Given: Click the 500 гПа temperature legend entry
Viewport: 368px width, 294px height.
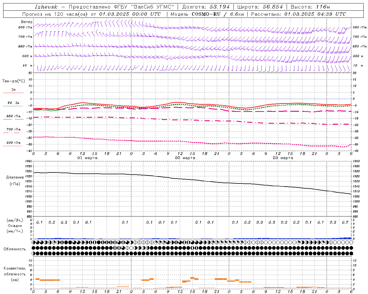Looking at the screenshot, I should [14, 143].
